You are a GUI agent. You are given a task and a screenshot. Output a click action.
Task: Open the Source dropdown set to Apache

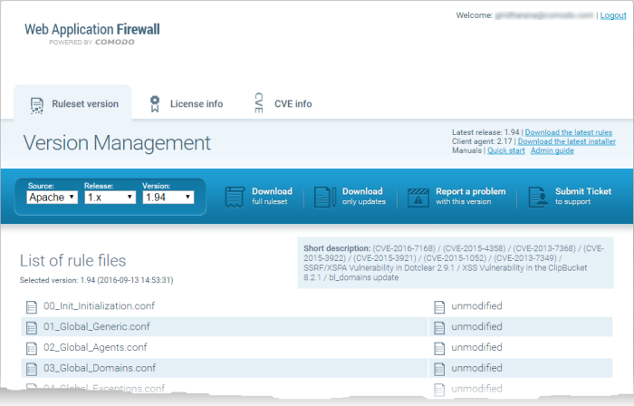pyautogui.click(x=53, y=197)
